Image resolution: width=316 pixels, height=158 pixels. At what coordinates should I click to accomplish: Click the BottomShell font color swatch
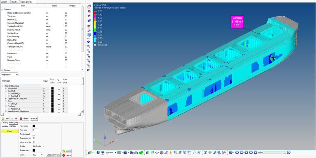(x=52, y=88)
